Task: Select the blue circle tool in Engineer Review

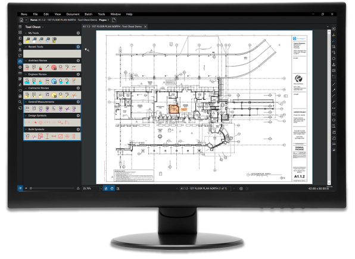Action: pyautogui.click(x=54, y=81)
